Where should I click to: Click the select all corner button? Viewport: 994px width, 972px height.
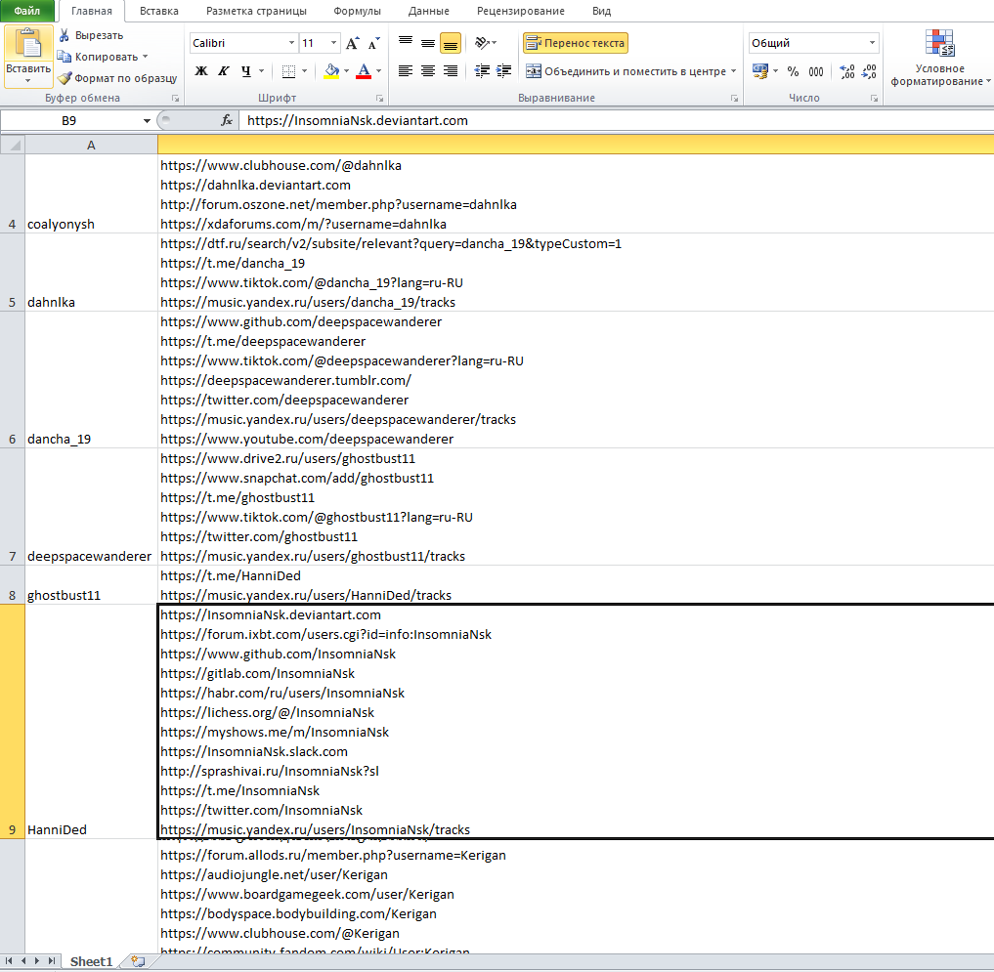tap(13, 146)
